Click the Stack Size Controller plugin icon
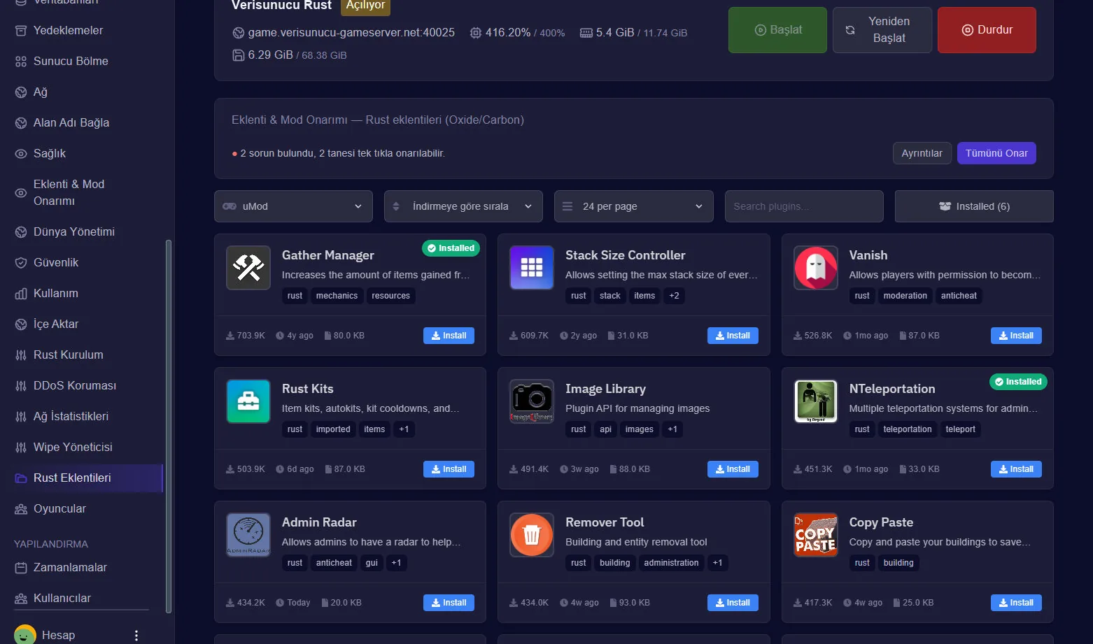The image size is (1093, 644). point(532,268)
